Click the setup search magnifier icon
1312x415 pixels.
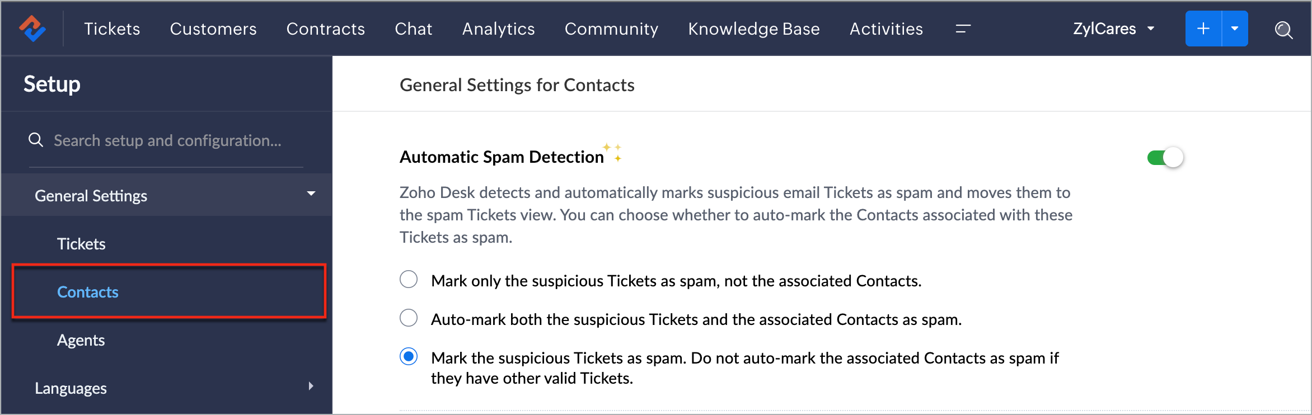pos(36,140)
